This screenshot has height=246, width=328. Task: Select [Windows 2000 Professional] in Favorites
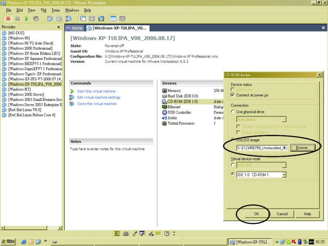pos(30,48)
